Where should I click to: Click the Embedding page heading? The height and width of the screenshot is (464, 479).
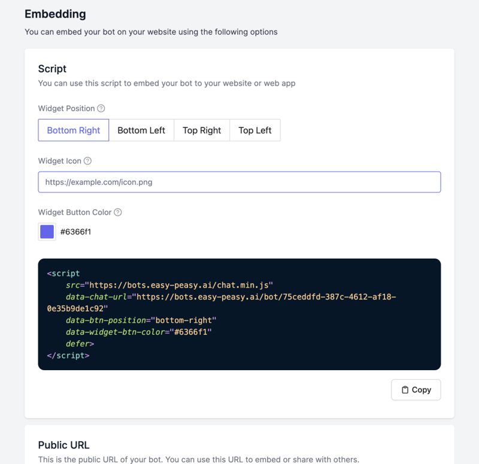click(55, 14)
